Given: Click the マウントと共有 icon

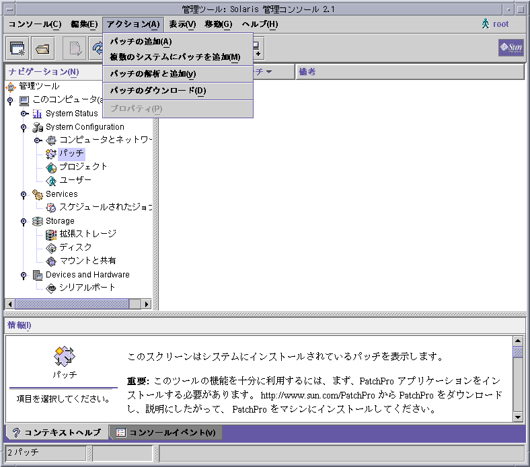Looking at the screenshot, I should 51,261.
